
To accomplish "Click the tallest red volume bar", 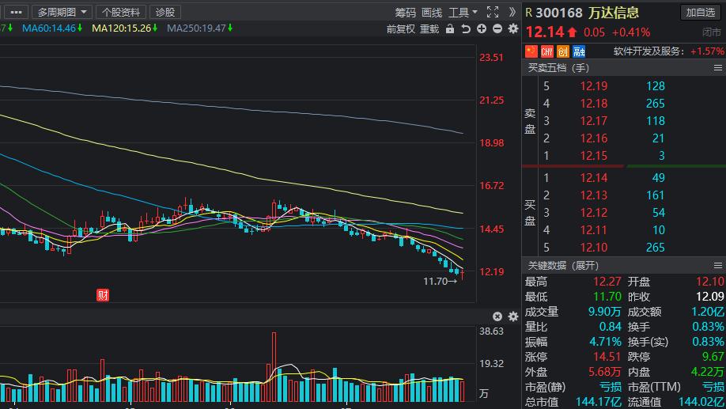I will pyautogui.click(x=274, y=366).
